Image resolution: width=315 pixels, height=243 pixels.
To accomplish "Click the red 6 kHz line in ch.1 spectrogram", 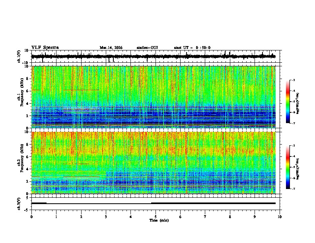I will tap(81, 90).
